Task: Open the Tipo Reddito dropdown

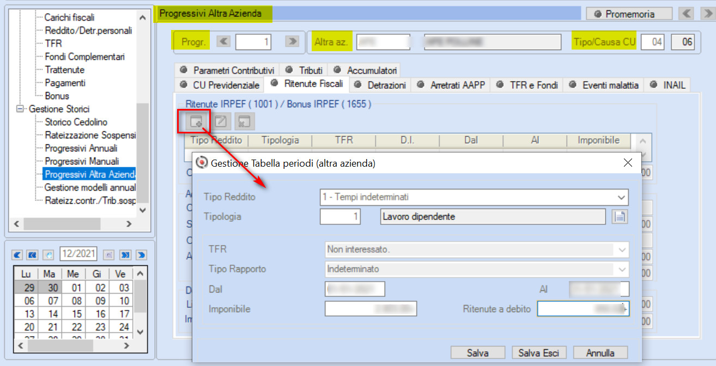Action: (x=621, y=197)
